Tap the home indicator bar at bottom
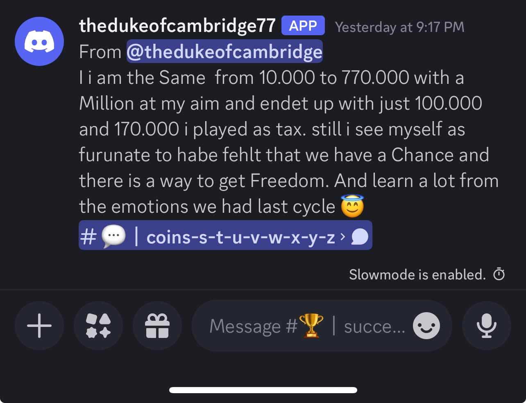The image size is (526, 403). [x=263, y=390]
